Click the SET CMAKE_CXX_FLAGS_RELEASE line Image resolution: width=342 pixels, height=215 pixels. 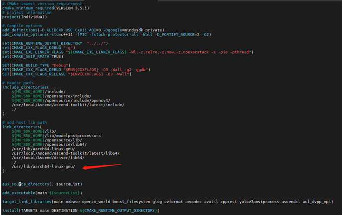(x=67, y=74)
